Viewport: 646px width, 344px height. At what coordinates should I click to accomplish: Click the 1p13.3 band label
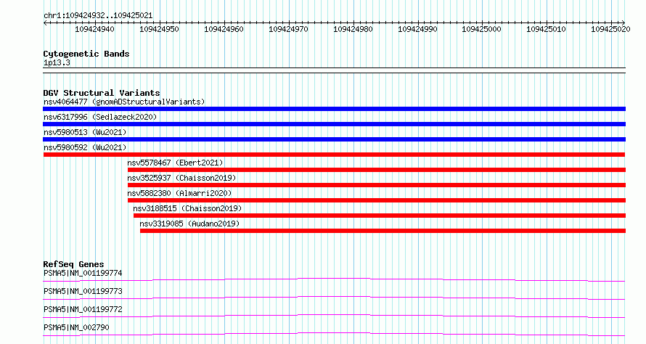[x=57, y=62]
